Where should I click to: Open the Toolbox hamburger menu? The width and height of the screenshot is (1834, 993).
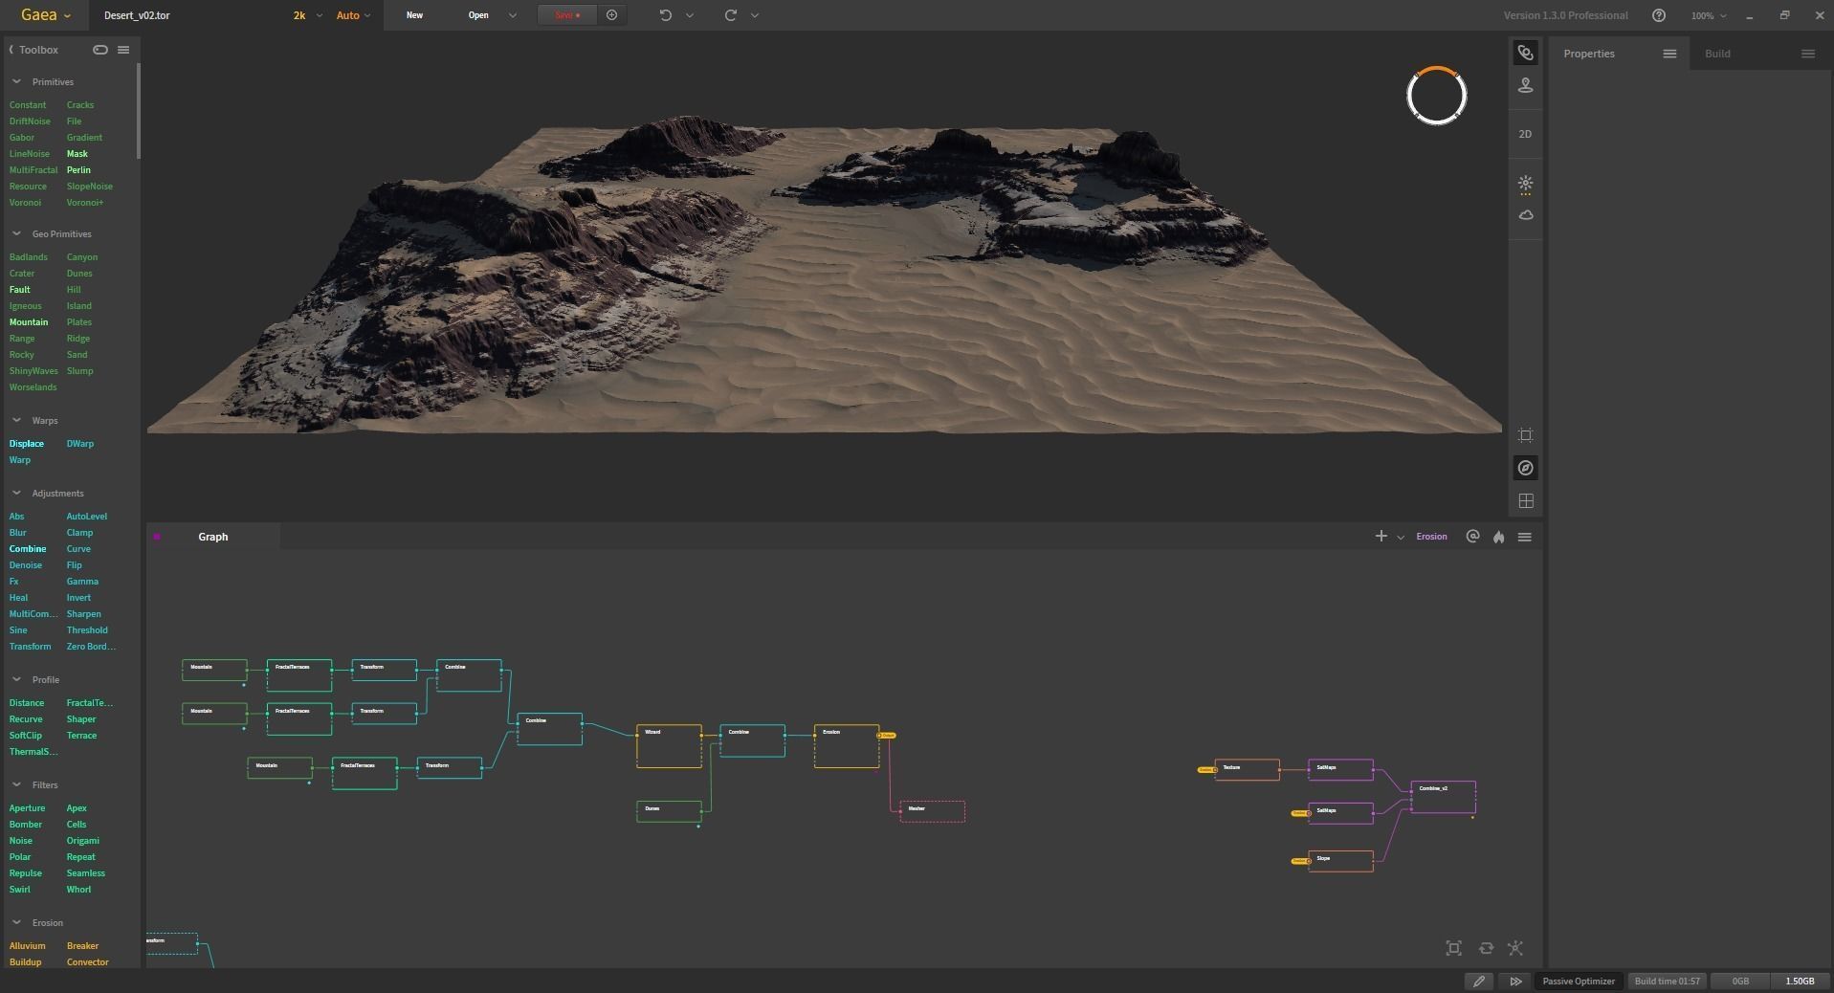coord(123,50)
